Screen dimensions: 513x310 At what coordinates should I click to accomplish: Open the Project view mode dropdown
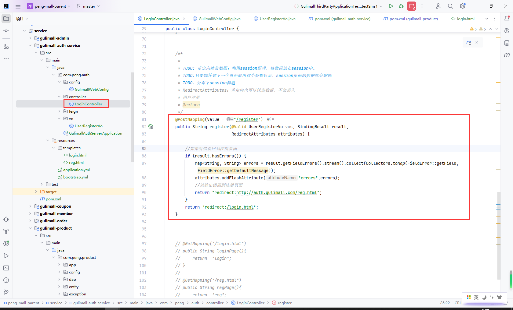click(x=22, y=19)
